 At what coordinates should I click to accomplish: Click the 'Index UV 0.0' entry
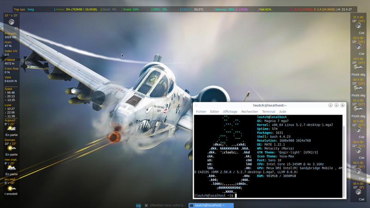11,53
